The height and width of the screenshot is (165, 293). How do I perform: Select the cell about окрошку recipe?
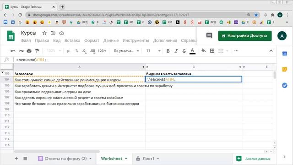[79, 98]
